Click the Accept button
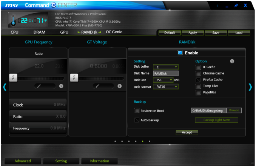The image size is (256, 167). click(187, 133)
